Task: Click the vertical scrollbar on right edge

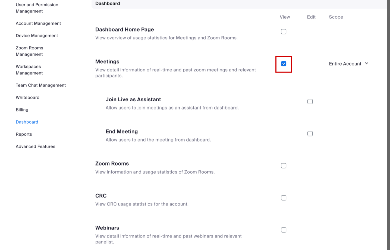Action: tap(388, 125)
